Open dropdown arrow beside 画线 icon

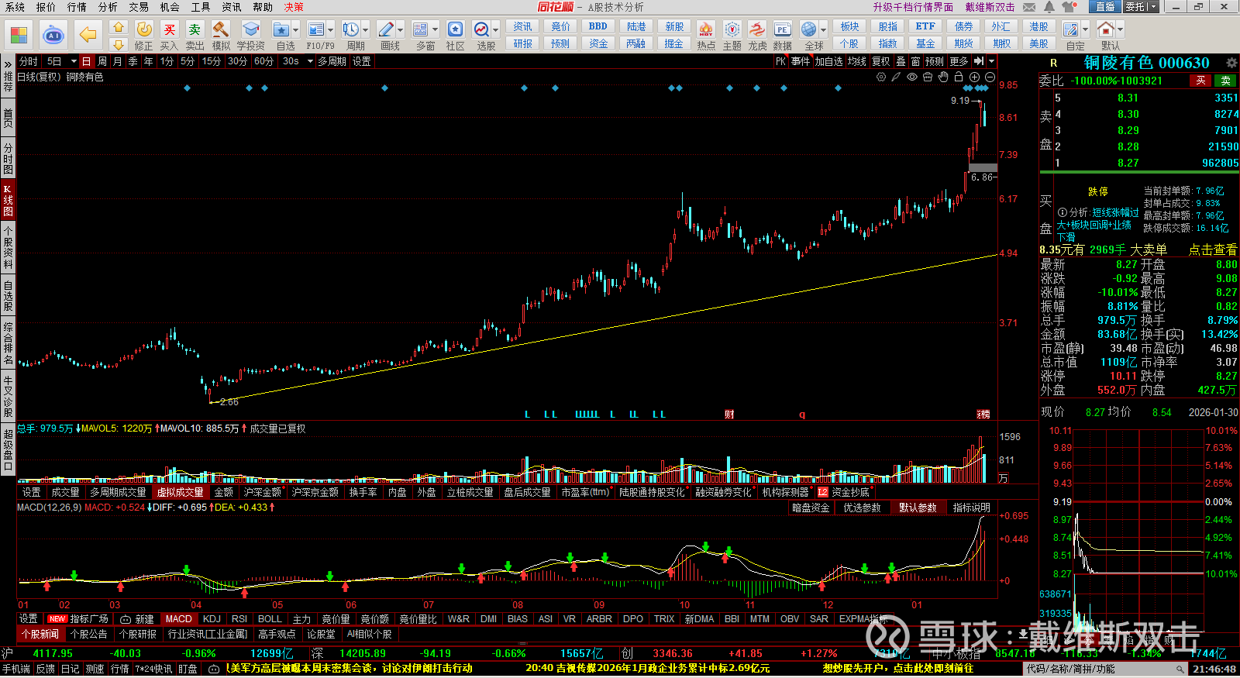tap(400, 30)
